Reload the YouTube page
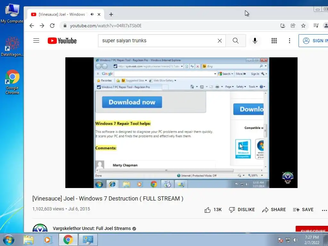Screen dimensions: 328x246 52,26
